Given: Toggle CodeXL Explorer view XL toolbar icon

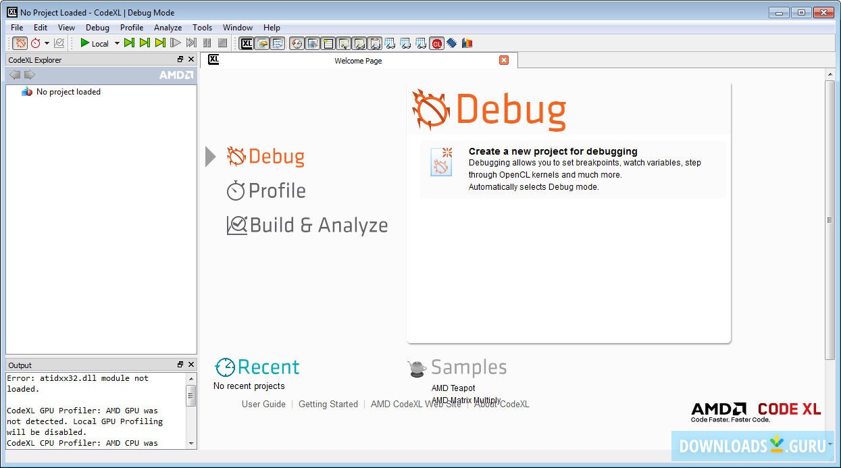Looking at the screenshot, I should (247, 43).
